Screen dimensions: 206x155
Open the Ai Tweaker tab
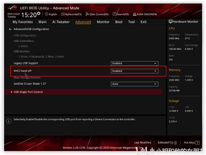point(61,22)
